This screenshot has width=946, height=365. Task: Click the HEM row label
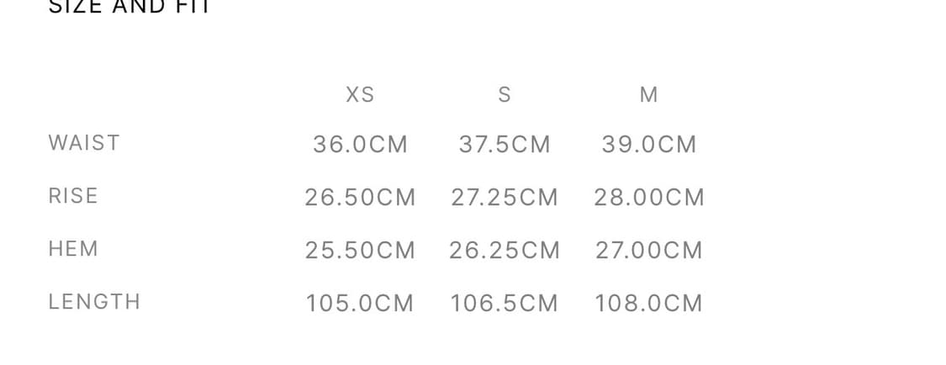click(x=73, y=249)
